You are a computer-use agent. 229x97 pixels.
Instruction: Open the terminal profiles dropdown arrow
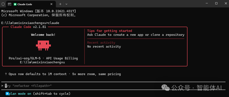click(x=67, y=4)
